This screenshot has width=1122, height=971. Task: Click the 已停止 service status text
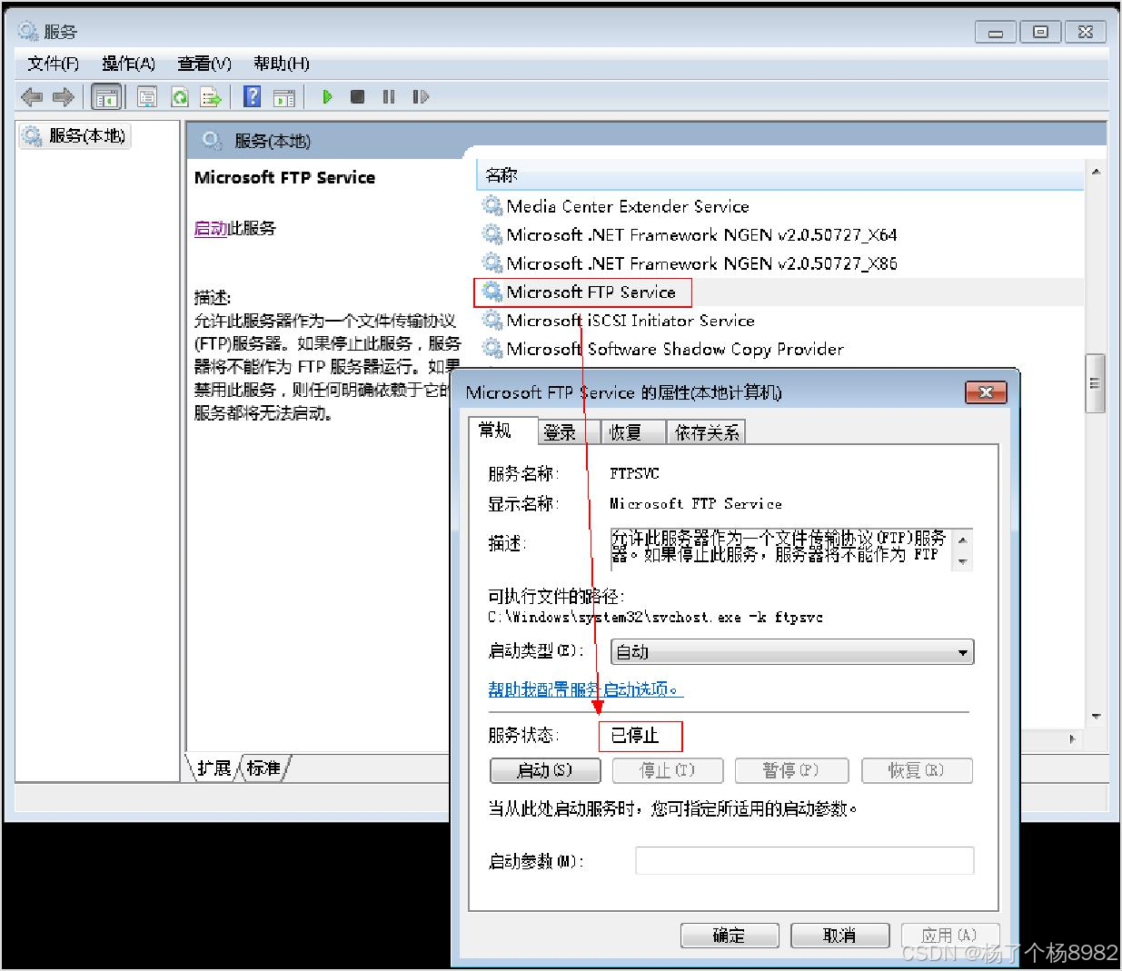coord(634,735)
